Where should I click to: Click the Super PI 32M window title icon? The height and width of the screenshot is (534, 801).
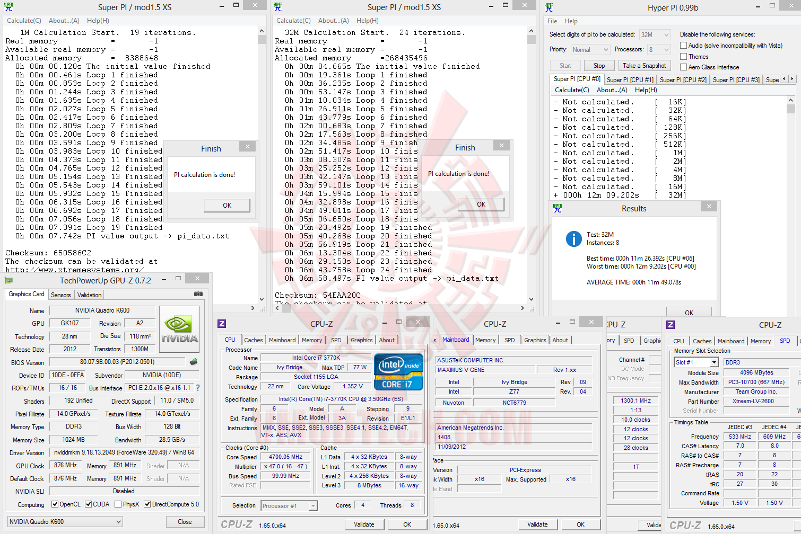point(277,7)
